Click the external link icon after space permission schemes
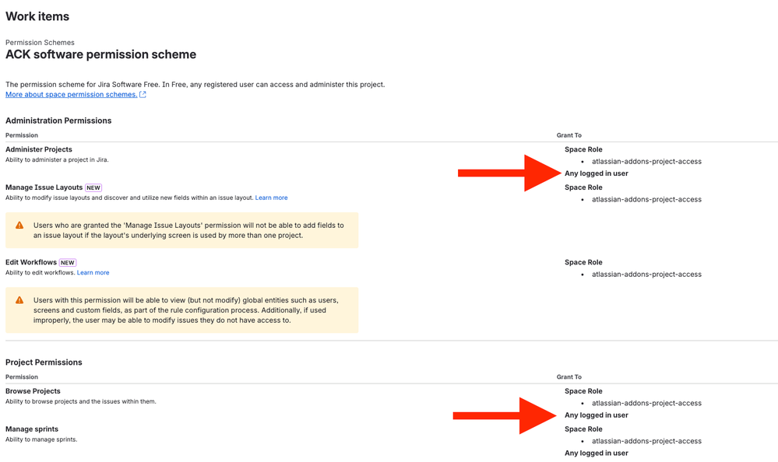The height and width of the screenshot is (462, 778). [x=143, y=94]
